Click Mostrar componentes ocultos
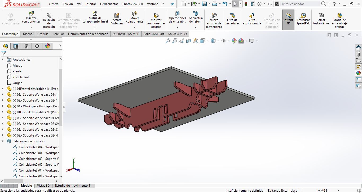The height and width of the screenshot is (193, 362). (x=156, y=15)
